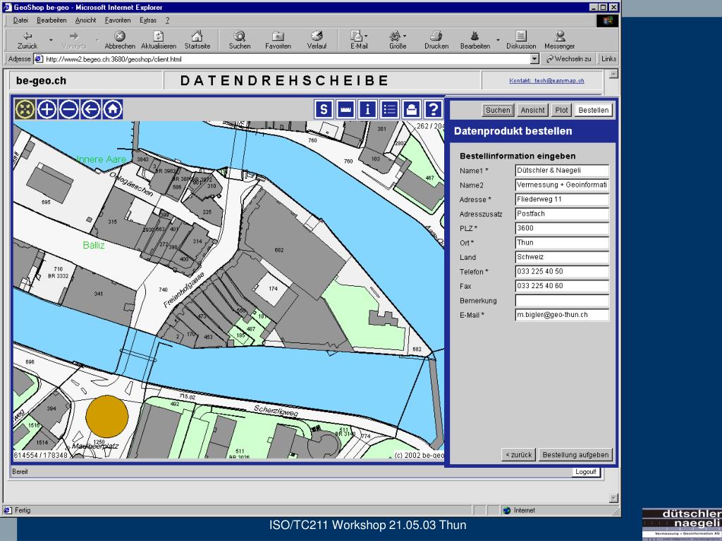Open Suchen in browser toolbar
Image resolution: width=722 pixels, height=541 pixels.
pos(240,40)
